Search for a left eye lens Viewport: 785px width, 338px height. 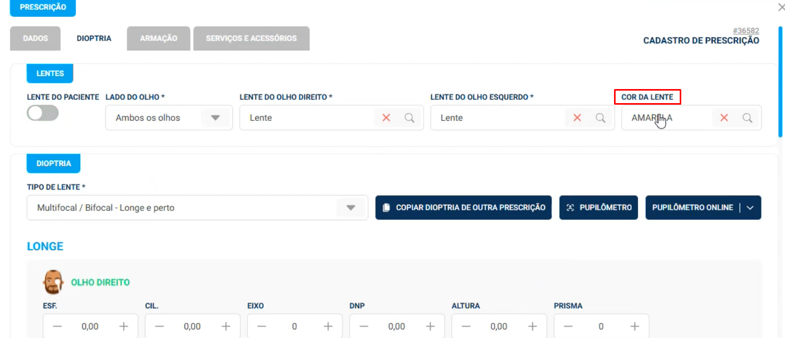[600, 118]
